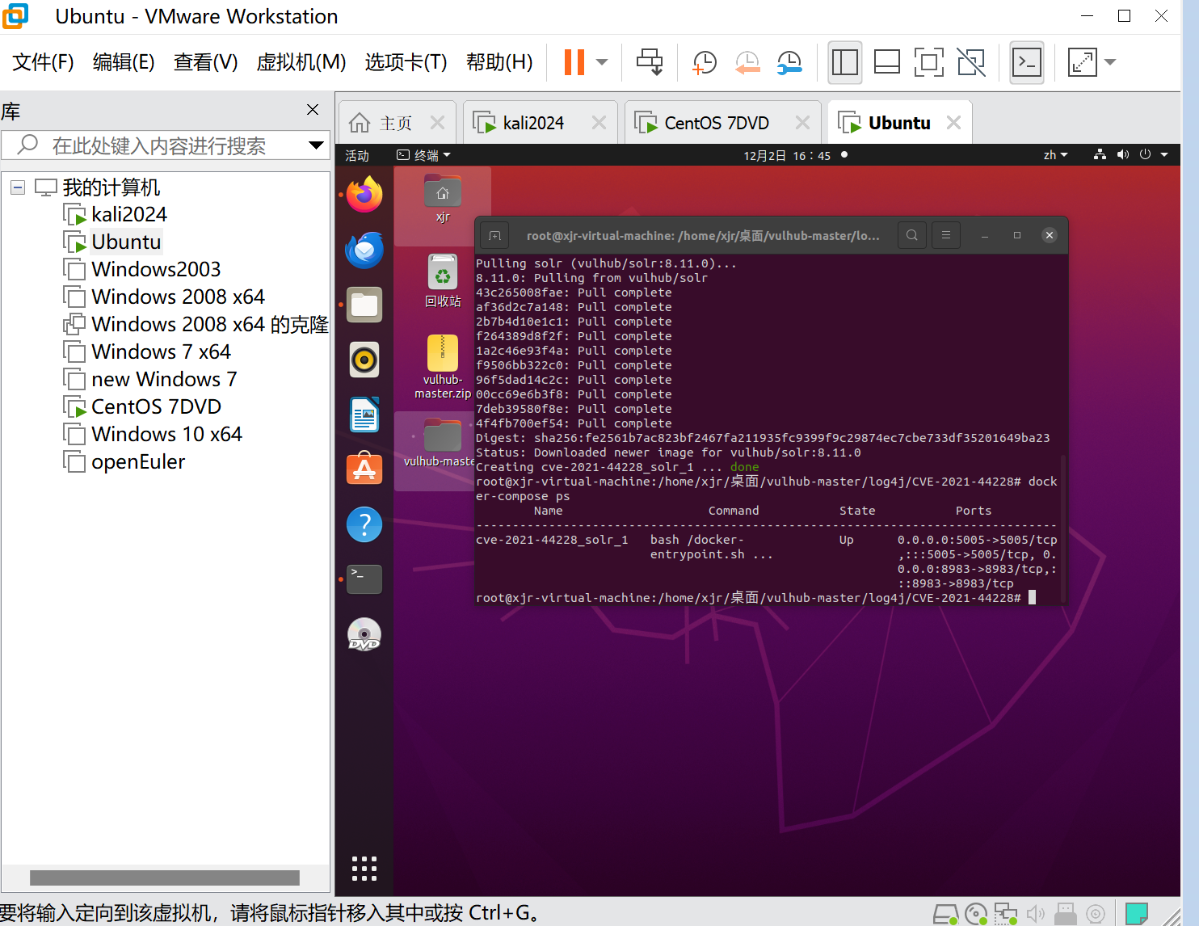
Task: Close the kali2024 tab
Action: (x=599, y=123)
